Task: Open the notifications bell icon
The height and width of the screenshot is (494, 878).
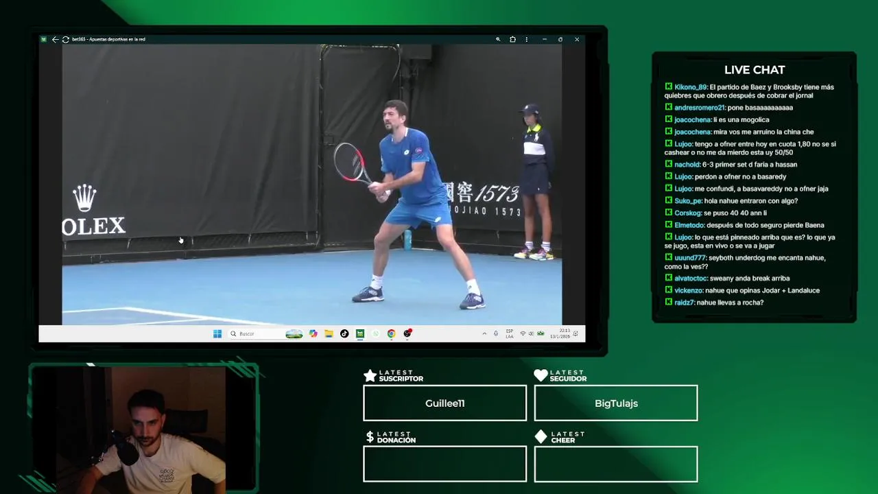Action: pyautogui.click(x=576, y=333)
